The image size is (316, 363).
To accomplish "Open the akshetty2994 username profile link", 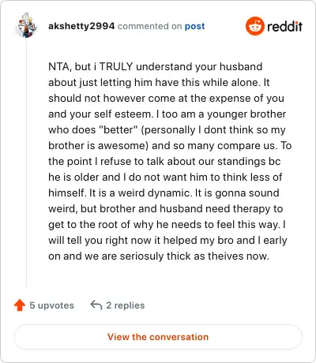I will pyautogui.click(x=81, y=26).
